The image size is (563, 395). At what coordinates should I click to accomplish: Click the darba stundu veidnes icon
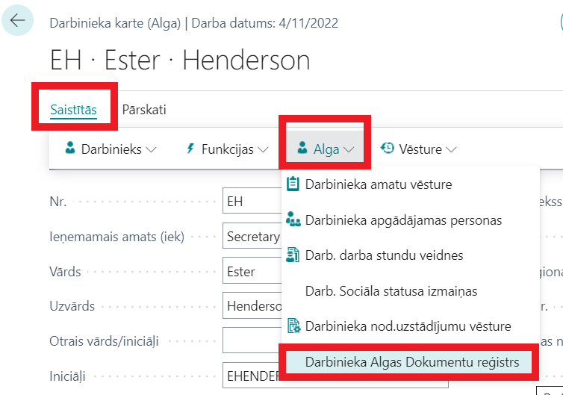(x=293, y=255)
